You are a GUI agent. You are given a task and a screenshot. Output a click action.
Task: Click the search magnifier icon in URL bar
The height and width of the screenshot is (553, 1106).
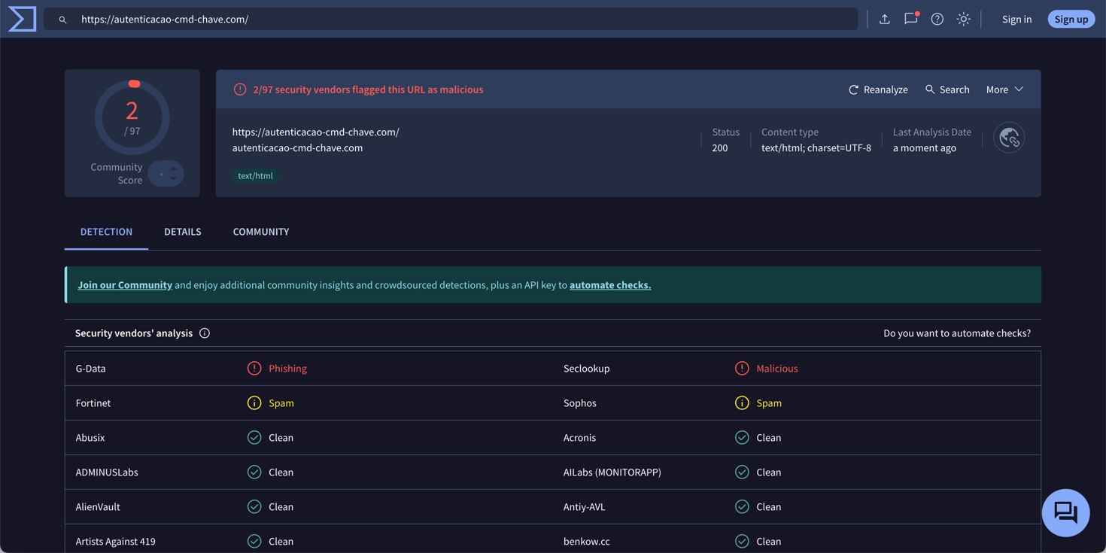(62, 20)
